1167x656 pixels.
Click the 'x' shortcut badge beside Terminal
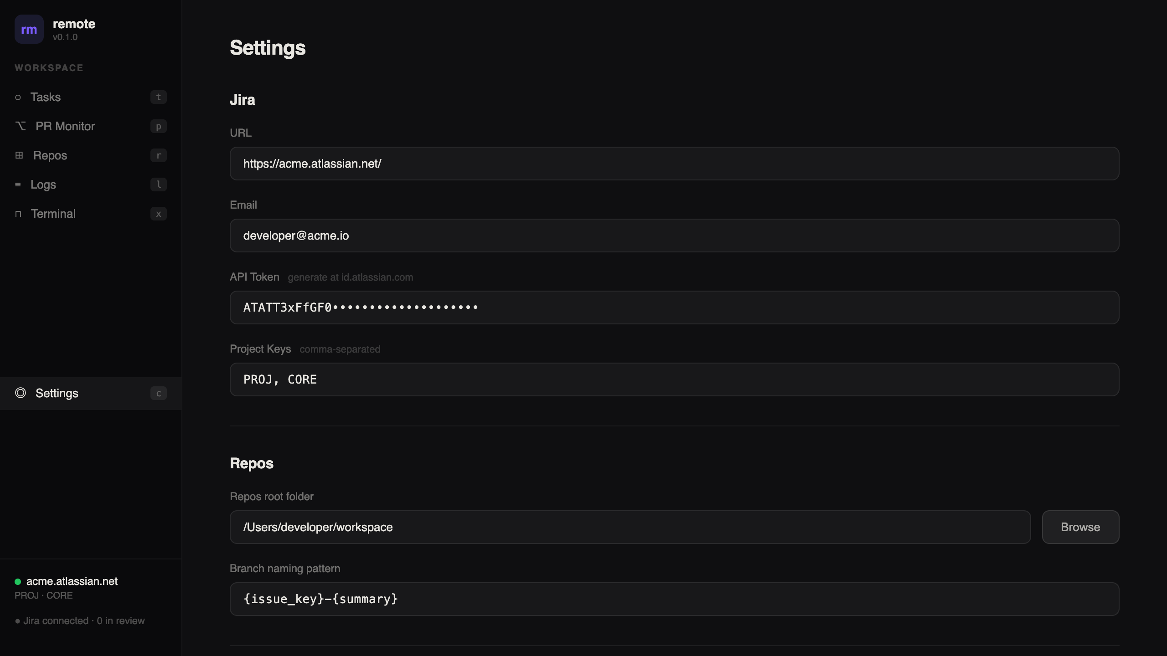(x=159, y=214)
